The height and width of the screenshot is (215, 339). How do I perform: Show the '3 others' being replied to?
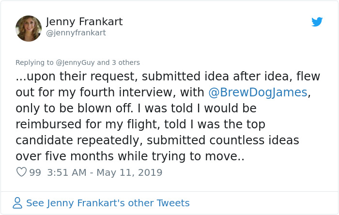[x=125, y=62]
